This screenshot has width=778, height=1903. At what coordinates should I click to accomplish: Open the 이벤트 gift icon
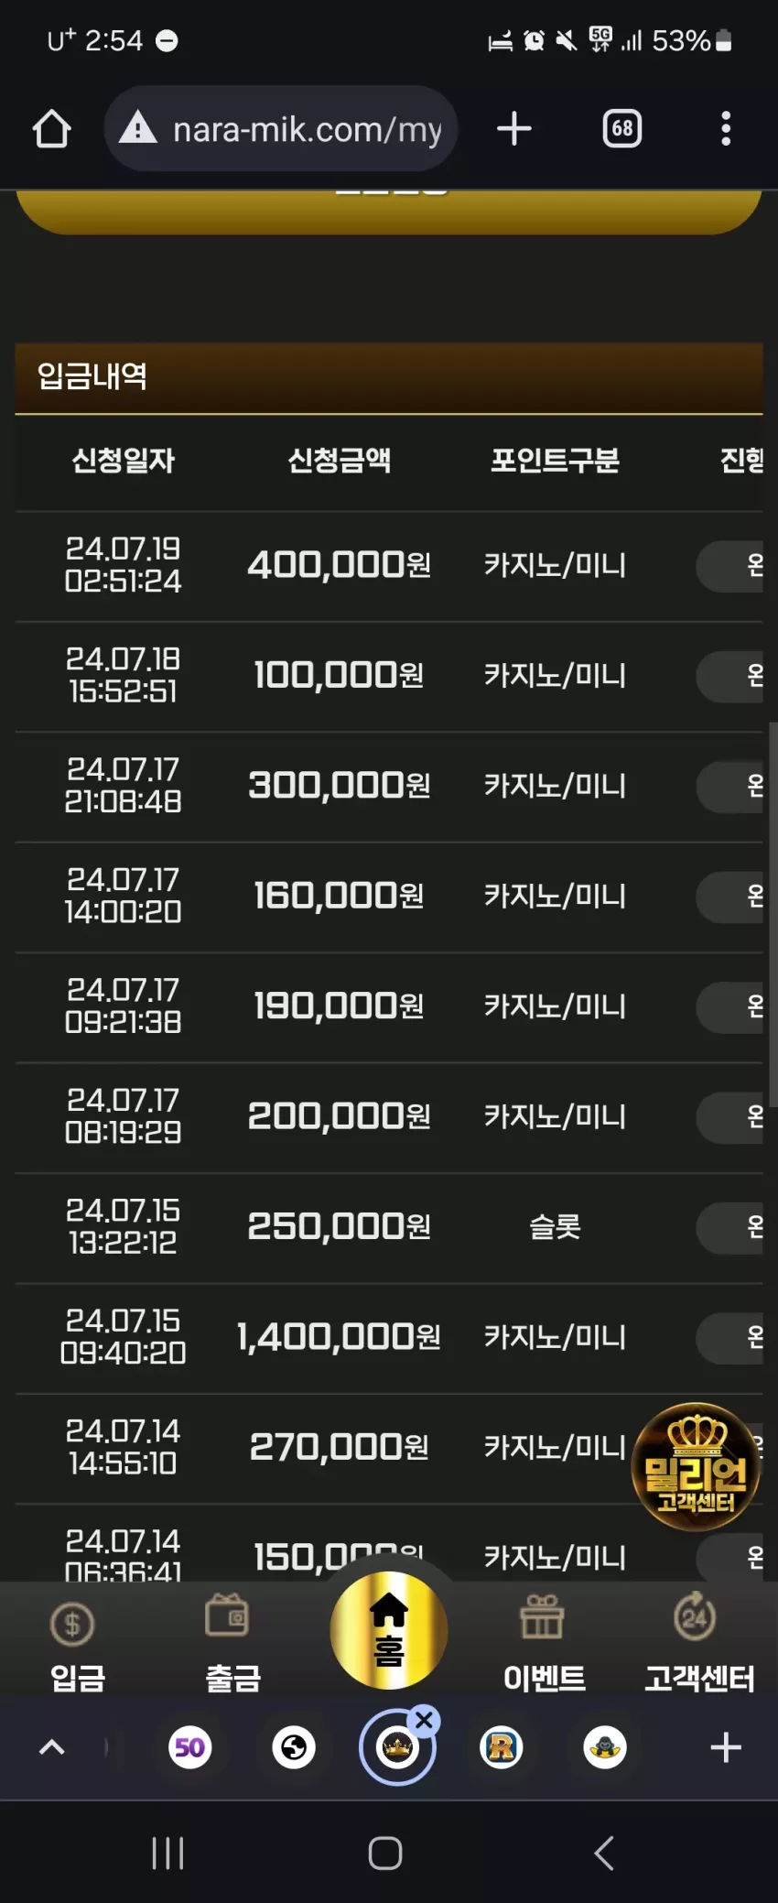coord(544,1643)
